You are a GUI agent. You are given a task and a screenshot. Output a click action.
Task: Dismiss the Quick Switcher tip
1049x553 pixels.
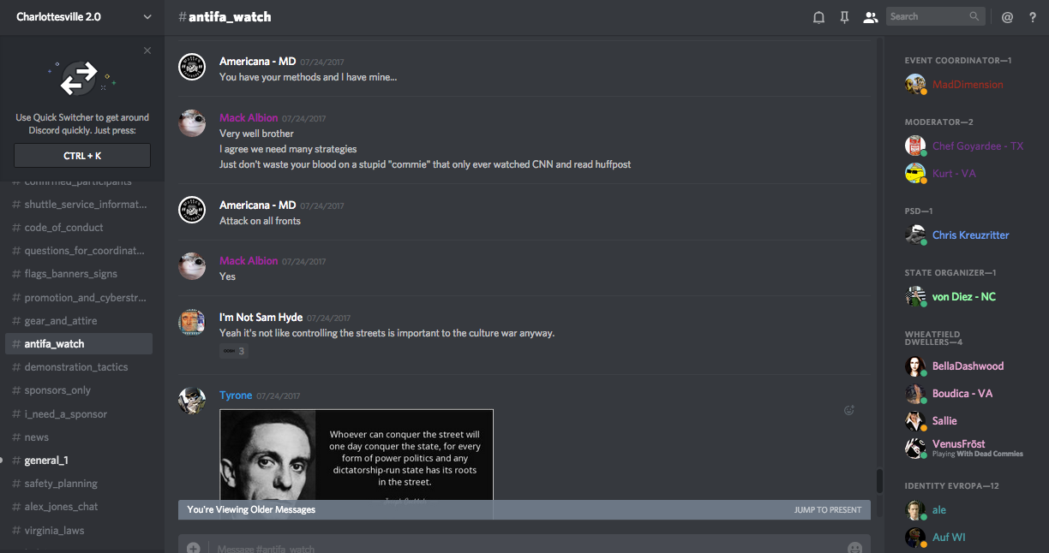[147, 51]
